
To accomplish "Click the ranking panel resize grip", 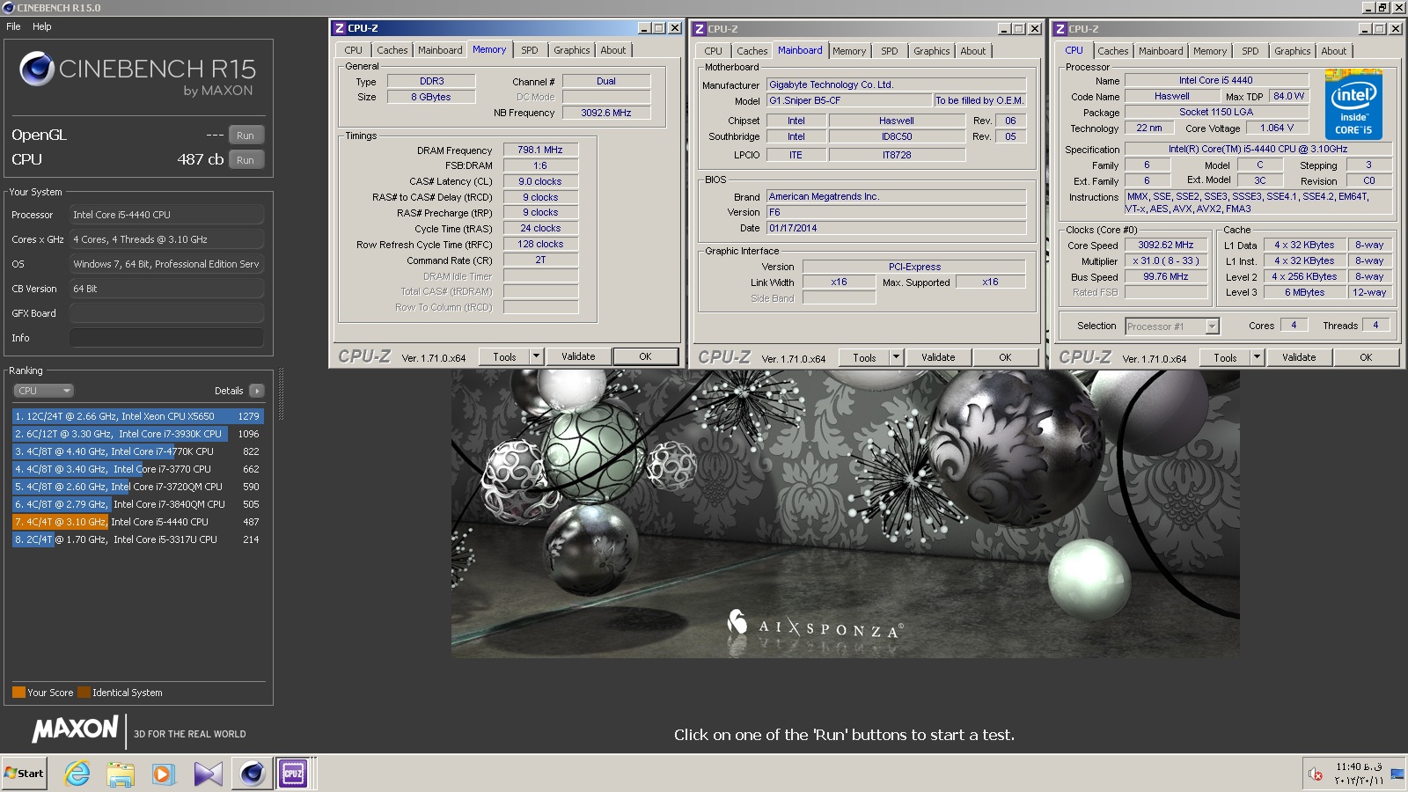I will pyautogui.click(x=281, y=394).
